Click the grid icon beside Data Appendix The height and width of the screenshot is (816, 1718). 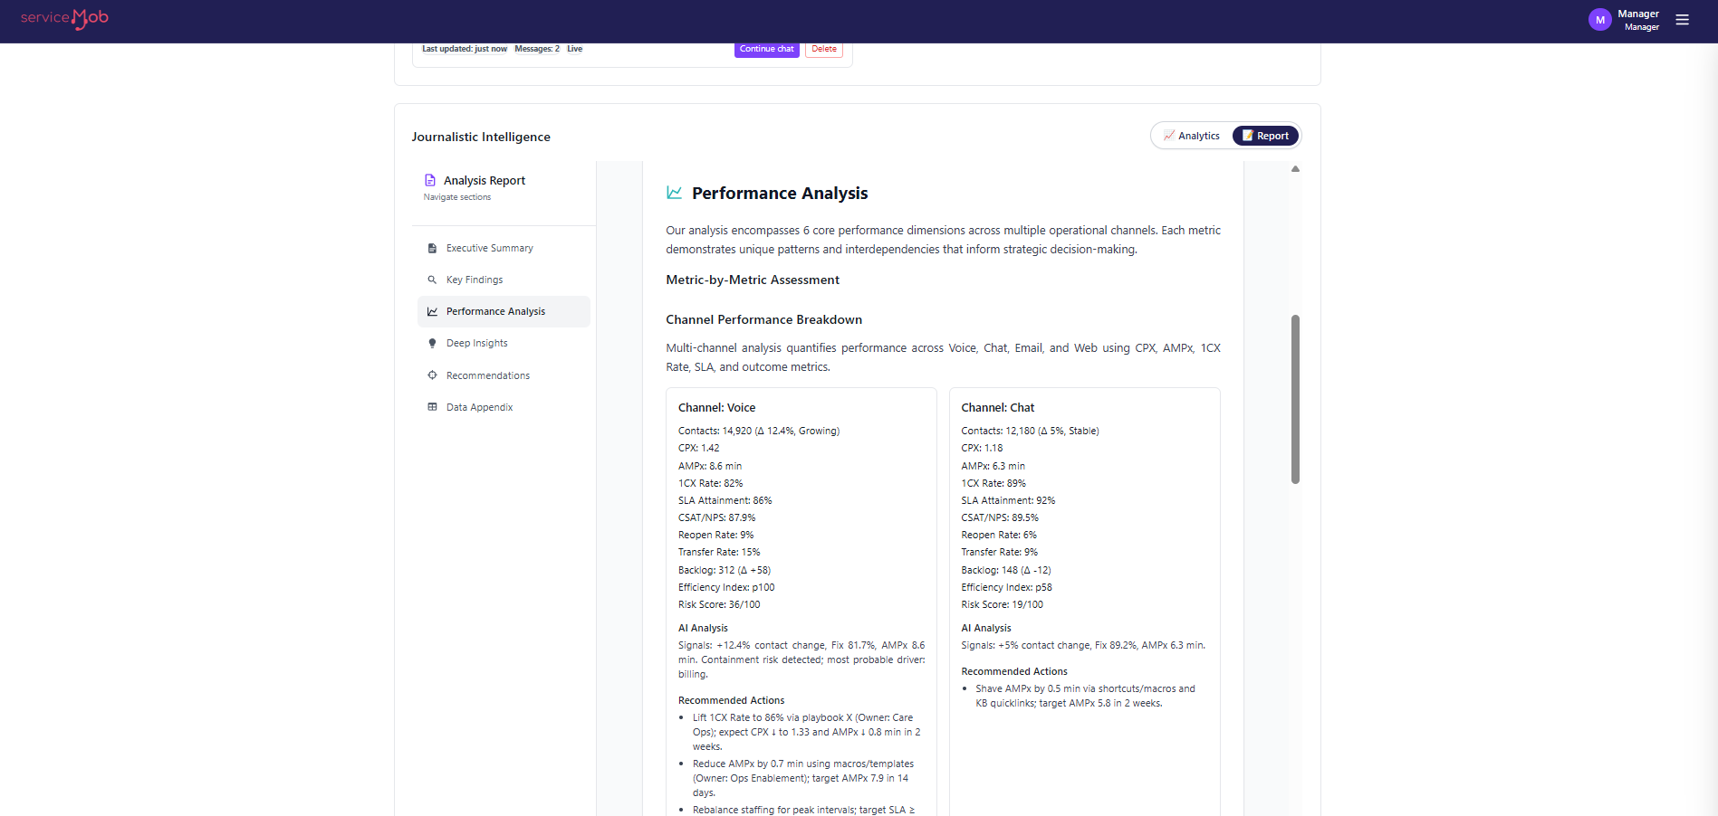pos(433,406)
